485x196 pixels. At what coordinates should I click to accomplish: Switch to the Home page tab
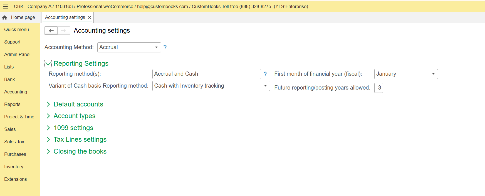pos(23,17)
